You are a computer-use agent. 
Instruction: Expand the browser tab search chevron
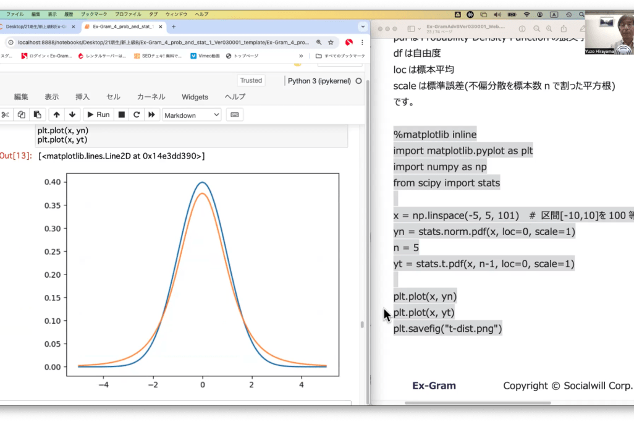pyautogui.click(x=363, y=27)
